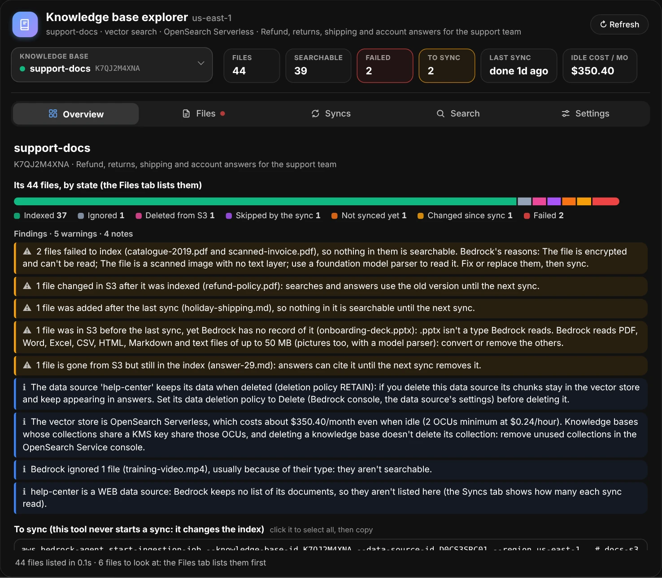The width and height of the screenshot is (662, 578).
Task: Switch to the Settings tab
Action: [x=585, y=114]
